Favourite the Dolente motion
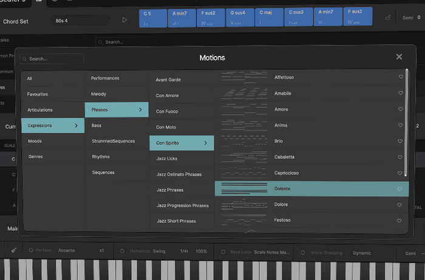This screenshot has width=425, height=280. 400,189
